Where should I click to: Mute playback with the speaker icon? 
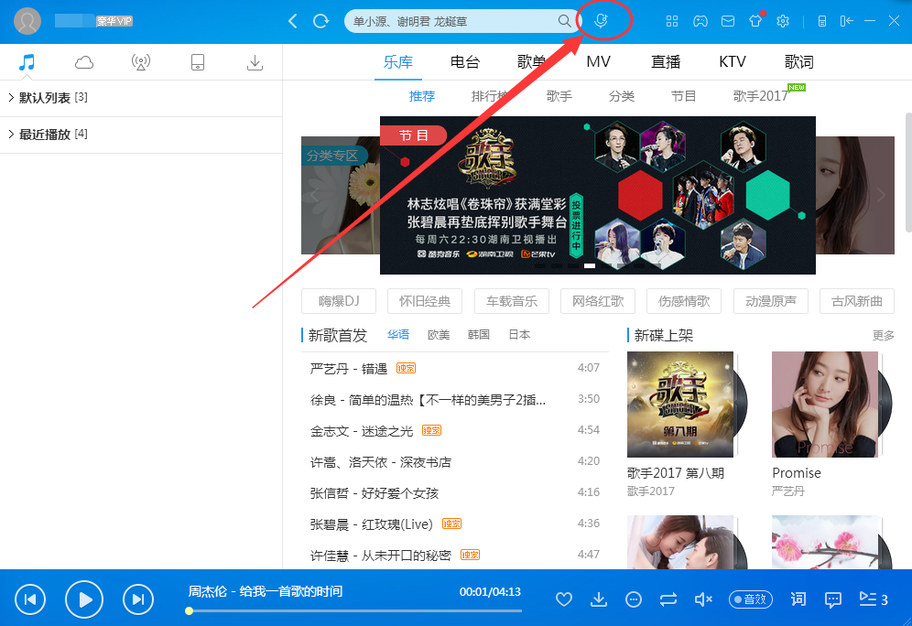coord(702,599)
